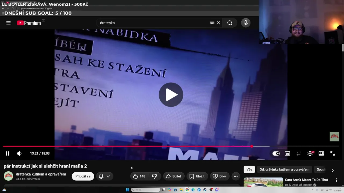Save video with 'Uložit' button
Image resolution: width=344 pixels, height=193 pixels.
point(197,176)
